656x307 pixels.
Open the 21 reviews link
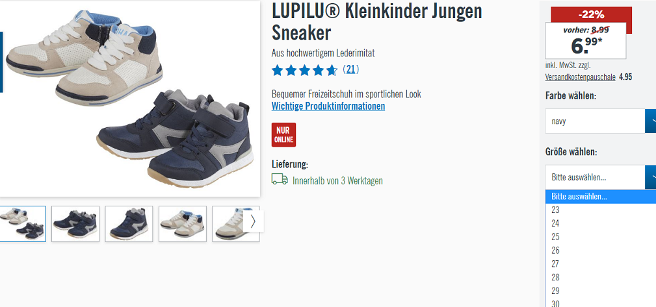[x=350, y=69]
